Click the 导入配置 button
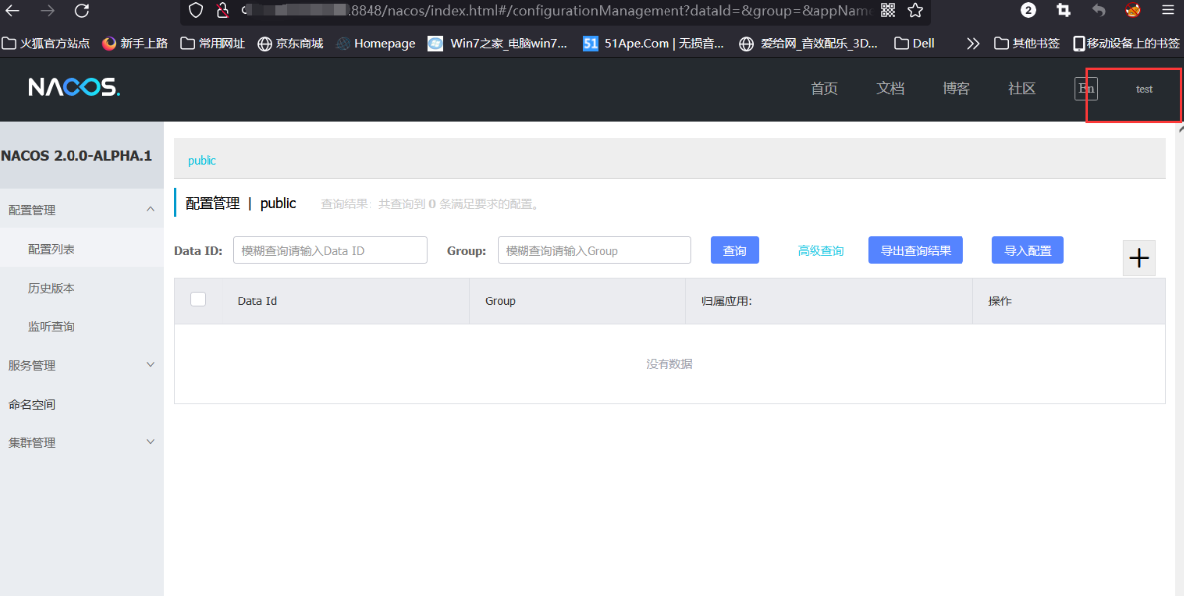 [x=1028, y=250]
